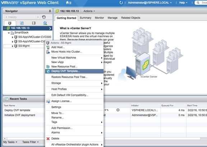Open New Virtual Machine submenu

[74, 58]
